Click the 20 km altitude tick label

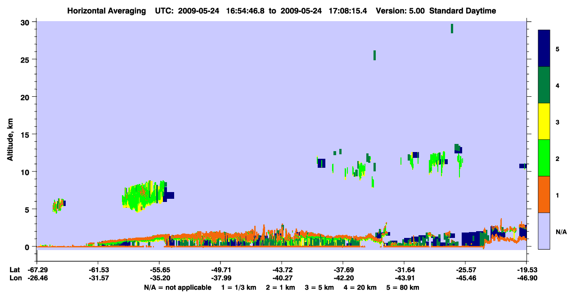coord(26,97)
